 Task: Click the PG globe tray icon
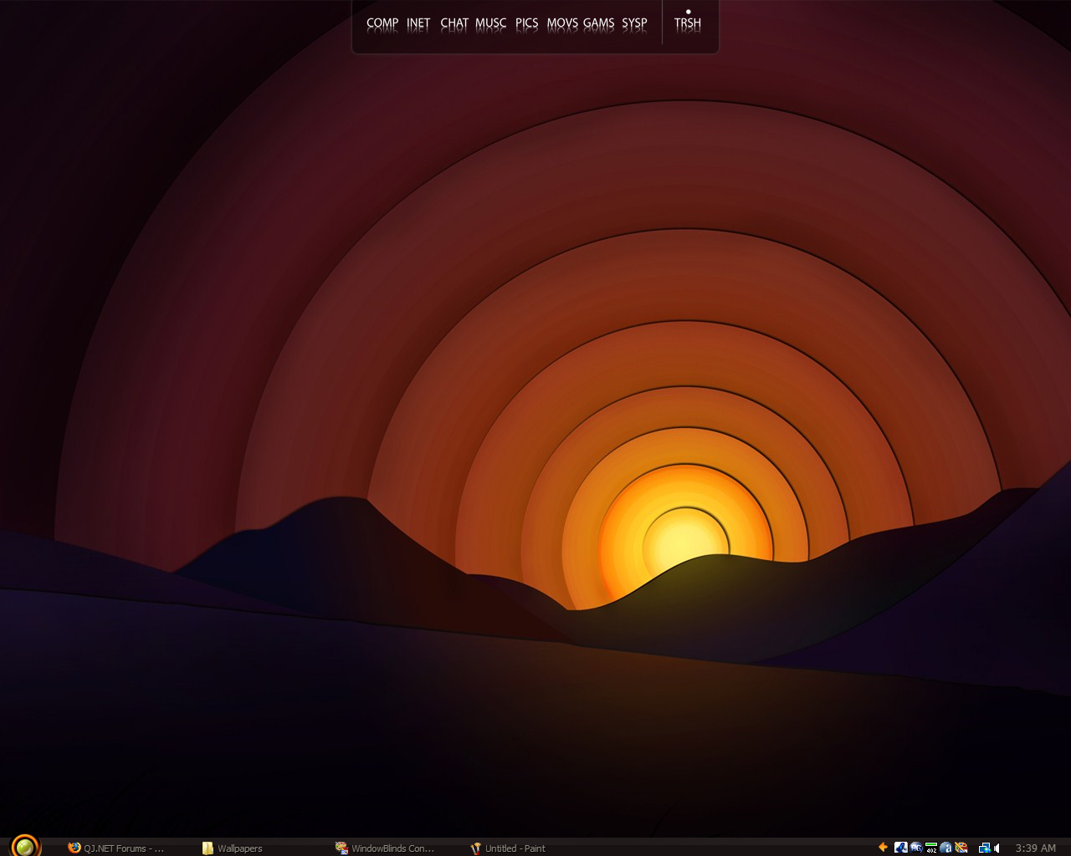[916, 847]
